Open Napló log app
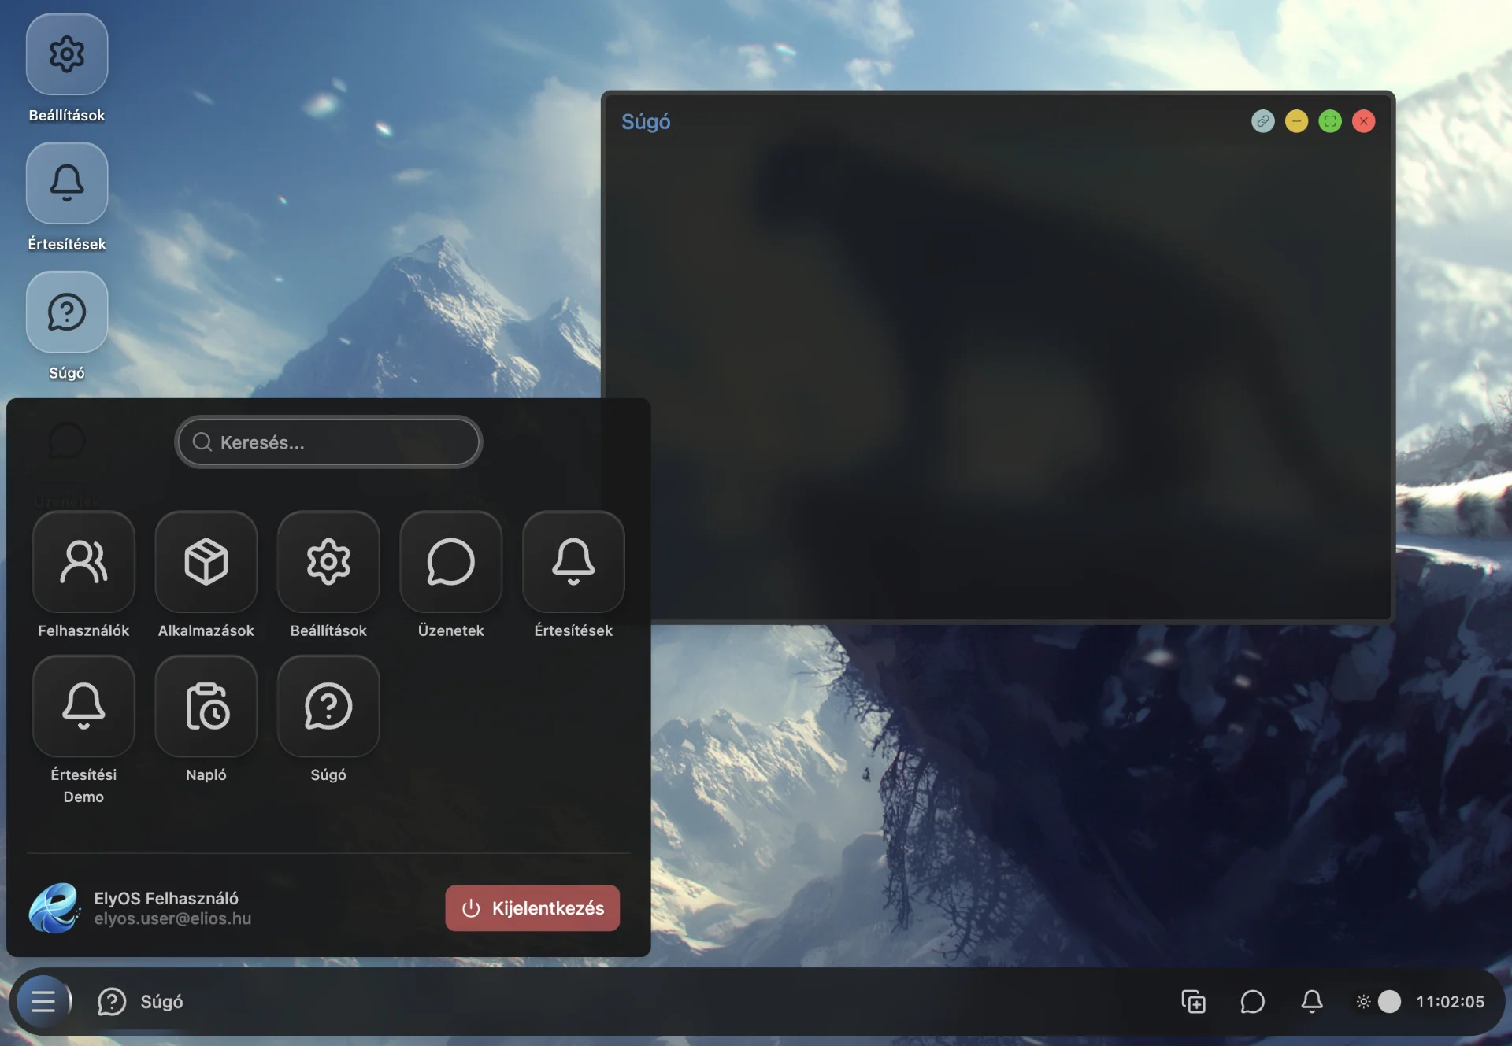The image size is (1512, 1046). point(206,706)
